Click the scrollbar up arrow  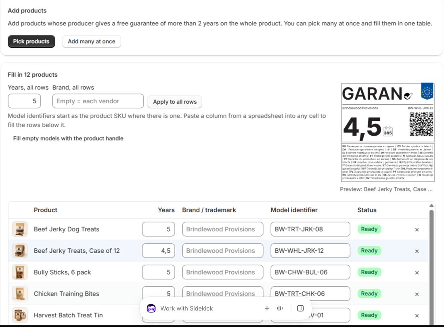click(431, 205)
